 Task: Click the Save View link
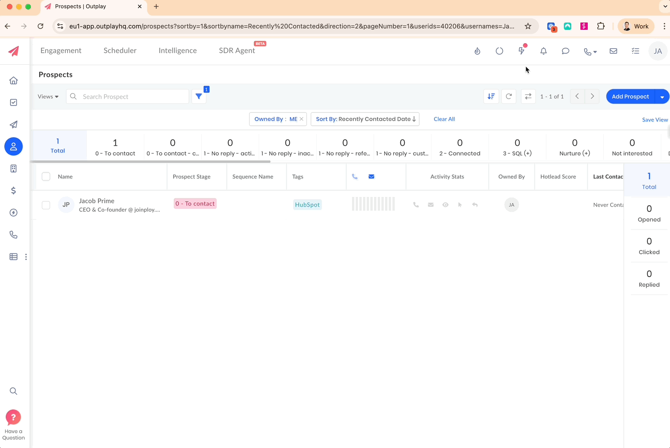tap(654, 119)
